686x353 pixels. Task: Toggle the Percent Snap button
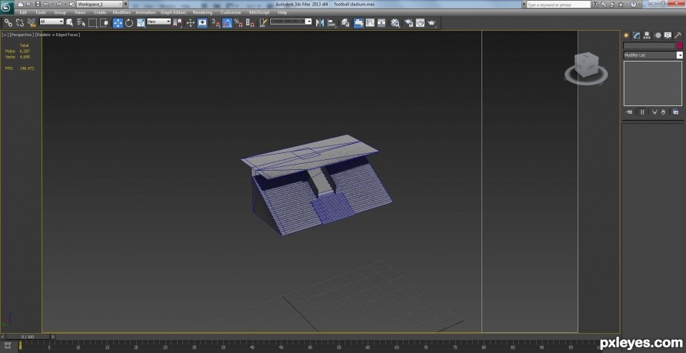(238, 23)
